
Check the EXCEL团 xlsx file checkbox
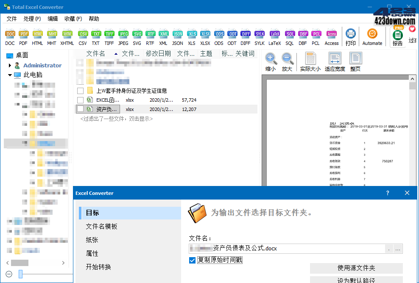pos(80,100)
